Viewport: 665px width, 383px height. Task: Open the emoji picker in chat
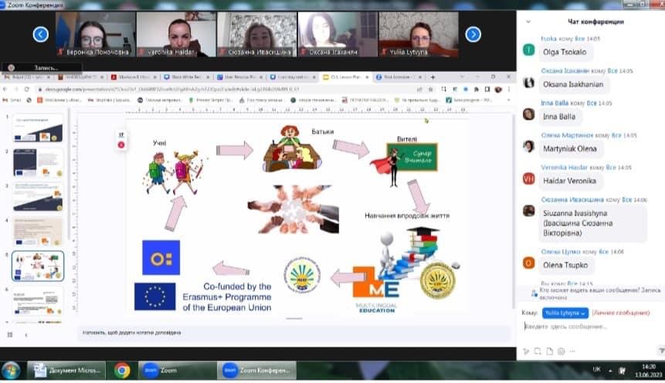(561, 351)
